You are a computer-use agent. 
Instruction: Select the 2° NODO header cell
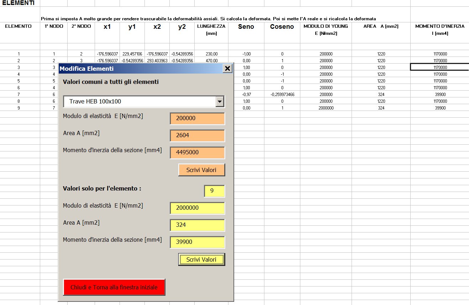[x=81, y=33]
